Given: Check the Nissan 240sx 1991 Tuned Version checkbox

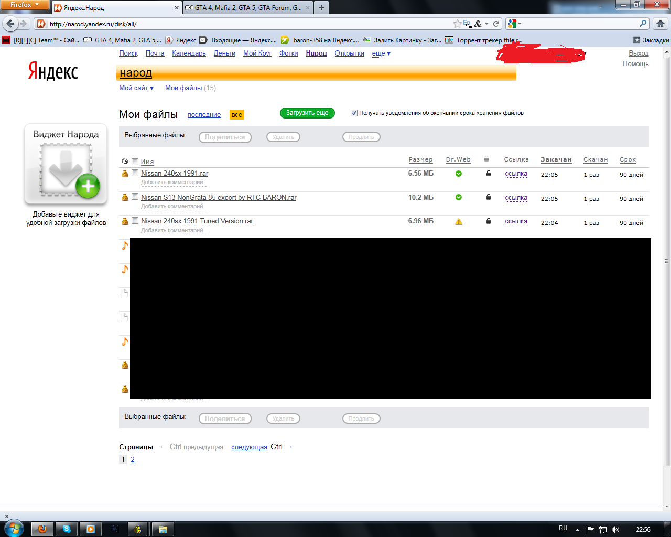Looking at the screenshot, I should point(135,221).
